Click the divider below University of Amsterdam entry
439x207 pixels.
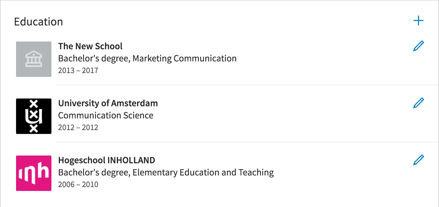[x=247, y=142]
